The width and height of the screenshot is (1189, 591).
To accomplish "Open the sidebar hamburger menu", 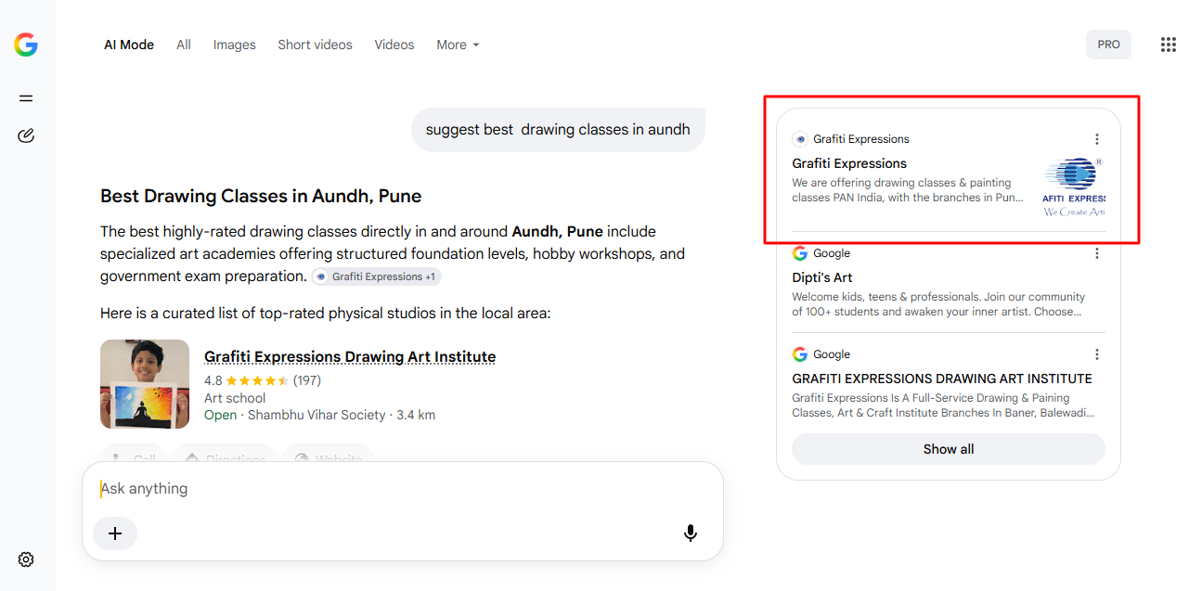I will [26, 98].
